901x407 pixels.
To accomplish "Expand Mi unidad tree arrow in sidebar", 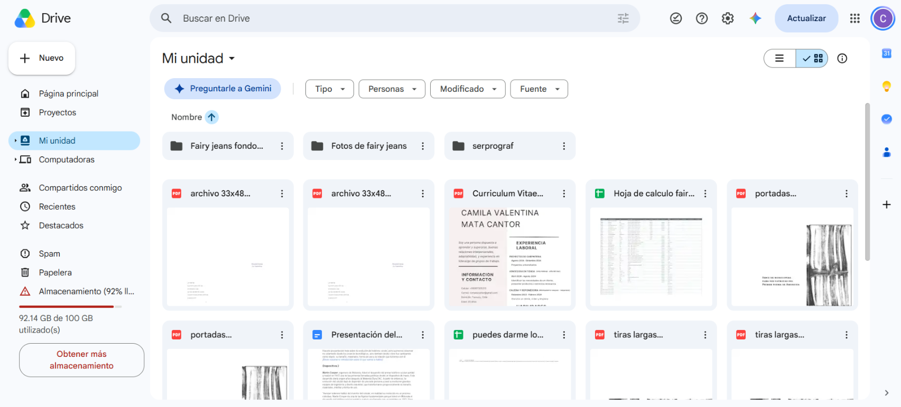I will [x=15, y=140].
